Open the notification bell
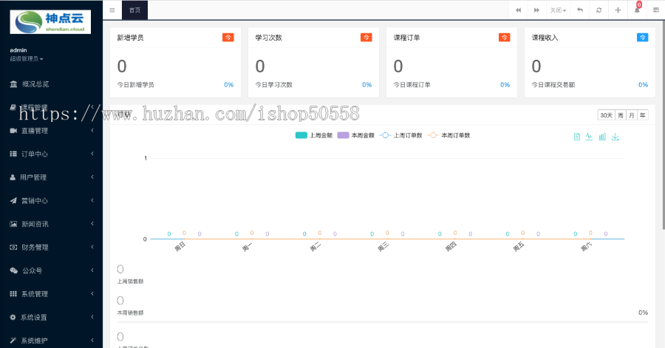 tap(637, 10)
